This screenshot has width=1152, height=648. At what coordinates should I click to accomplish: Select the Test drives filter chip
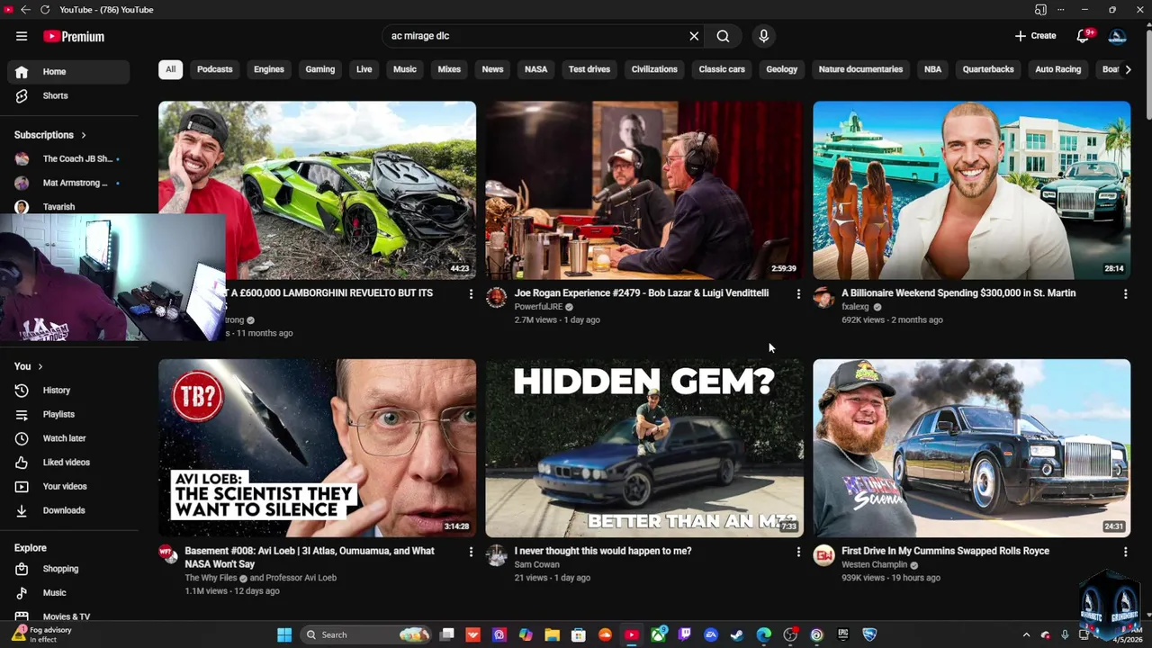coord(589,69)
